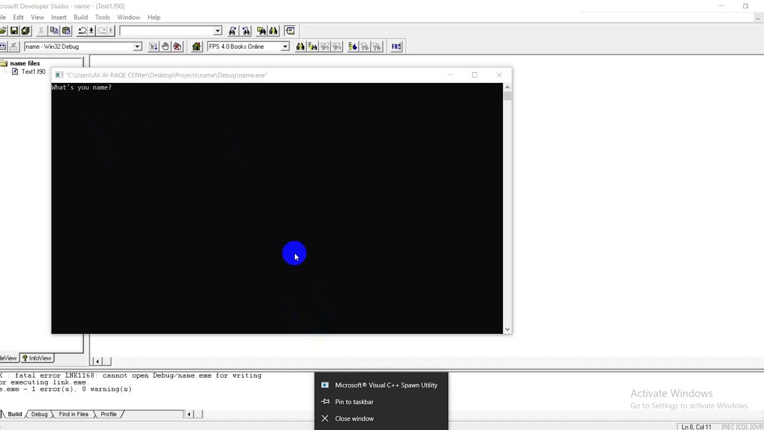Click the F8 help icon
Image resolution: width=764 pixels, height=430 pixels.
(396, 47)
